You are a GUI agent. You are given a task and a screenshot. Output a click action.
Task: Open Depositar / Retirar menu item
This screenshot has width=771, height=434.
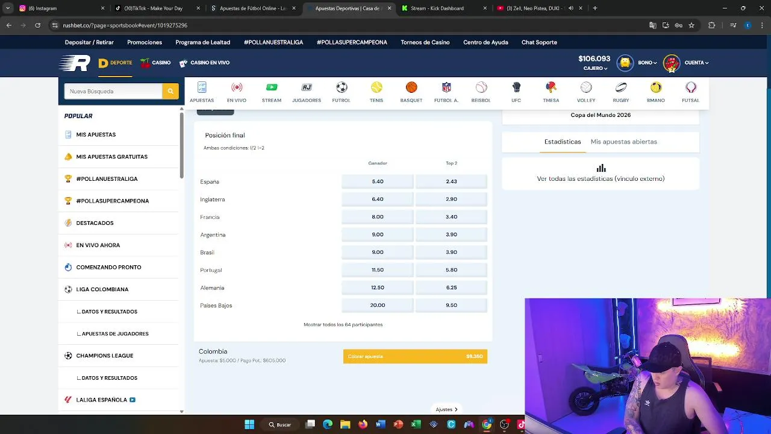89,42
